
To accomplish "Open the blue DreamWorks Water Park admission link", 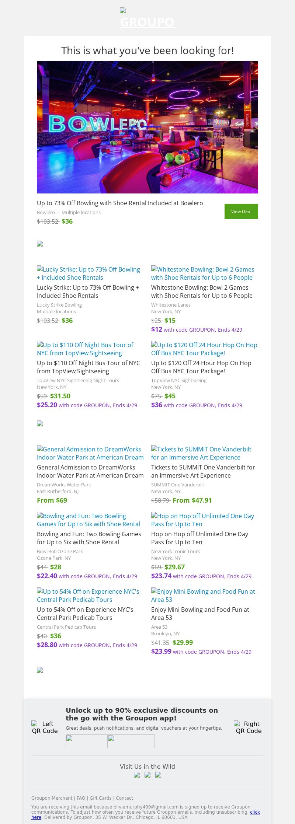I will [x=90, y=453].
